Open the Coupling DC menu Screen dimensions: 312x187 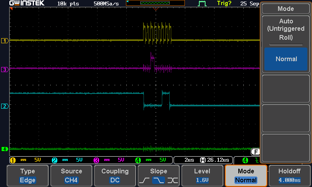click(x=115, y=176)
